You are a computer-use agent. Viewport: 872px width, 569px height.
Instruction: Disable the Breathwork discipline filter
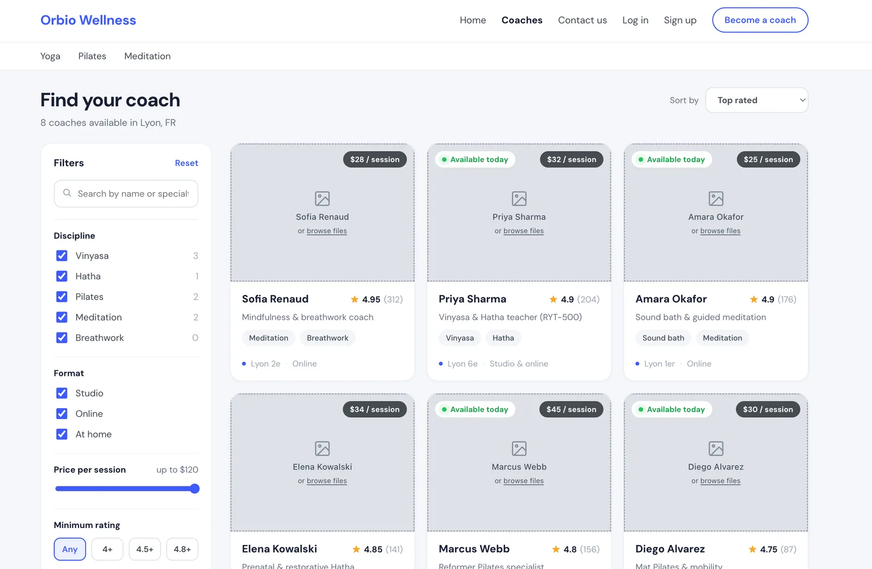coord(62,338)
